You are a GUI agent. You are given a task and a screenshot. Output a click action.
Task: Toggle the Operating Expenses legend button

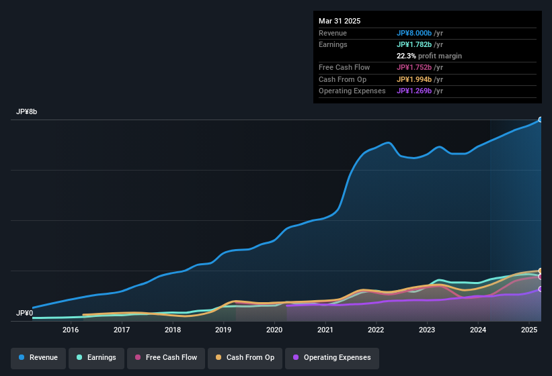332,358
